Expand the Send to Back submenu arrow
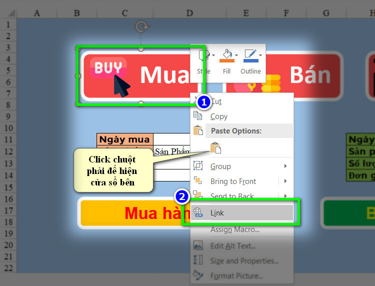The width and height of the screenshot is (375, 286). (285, 196)
